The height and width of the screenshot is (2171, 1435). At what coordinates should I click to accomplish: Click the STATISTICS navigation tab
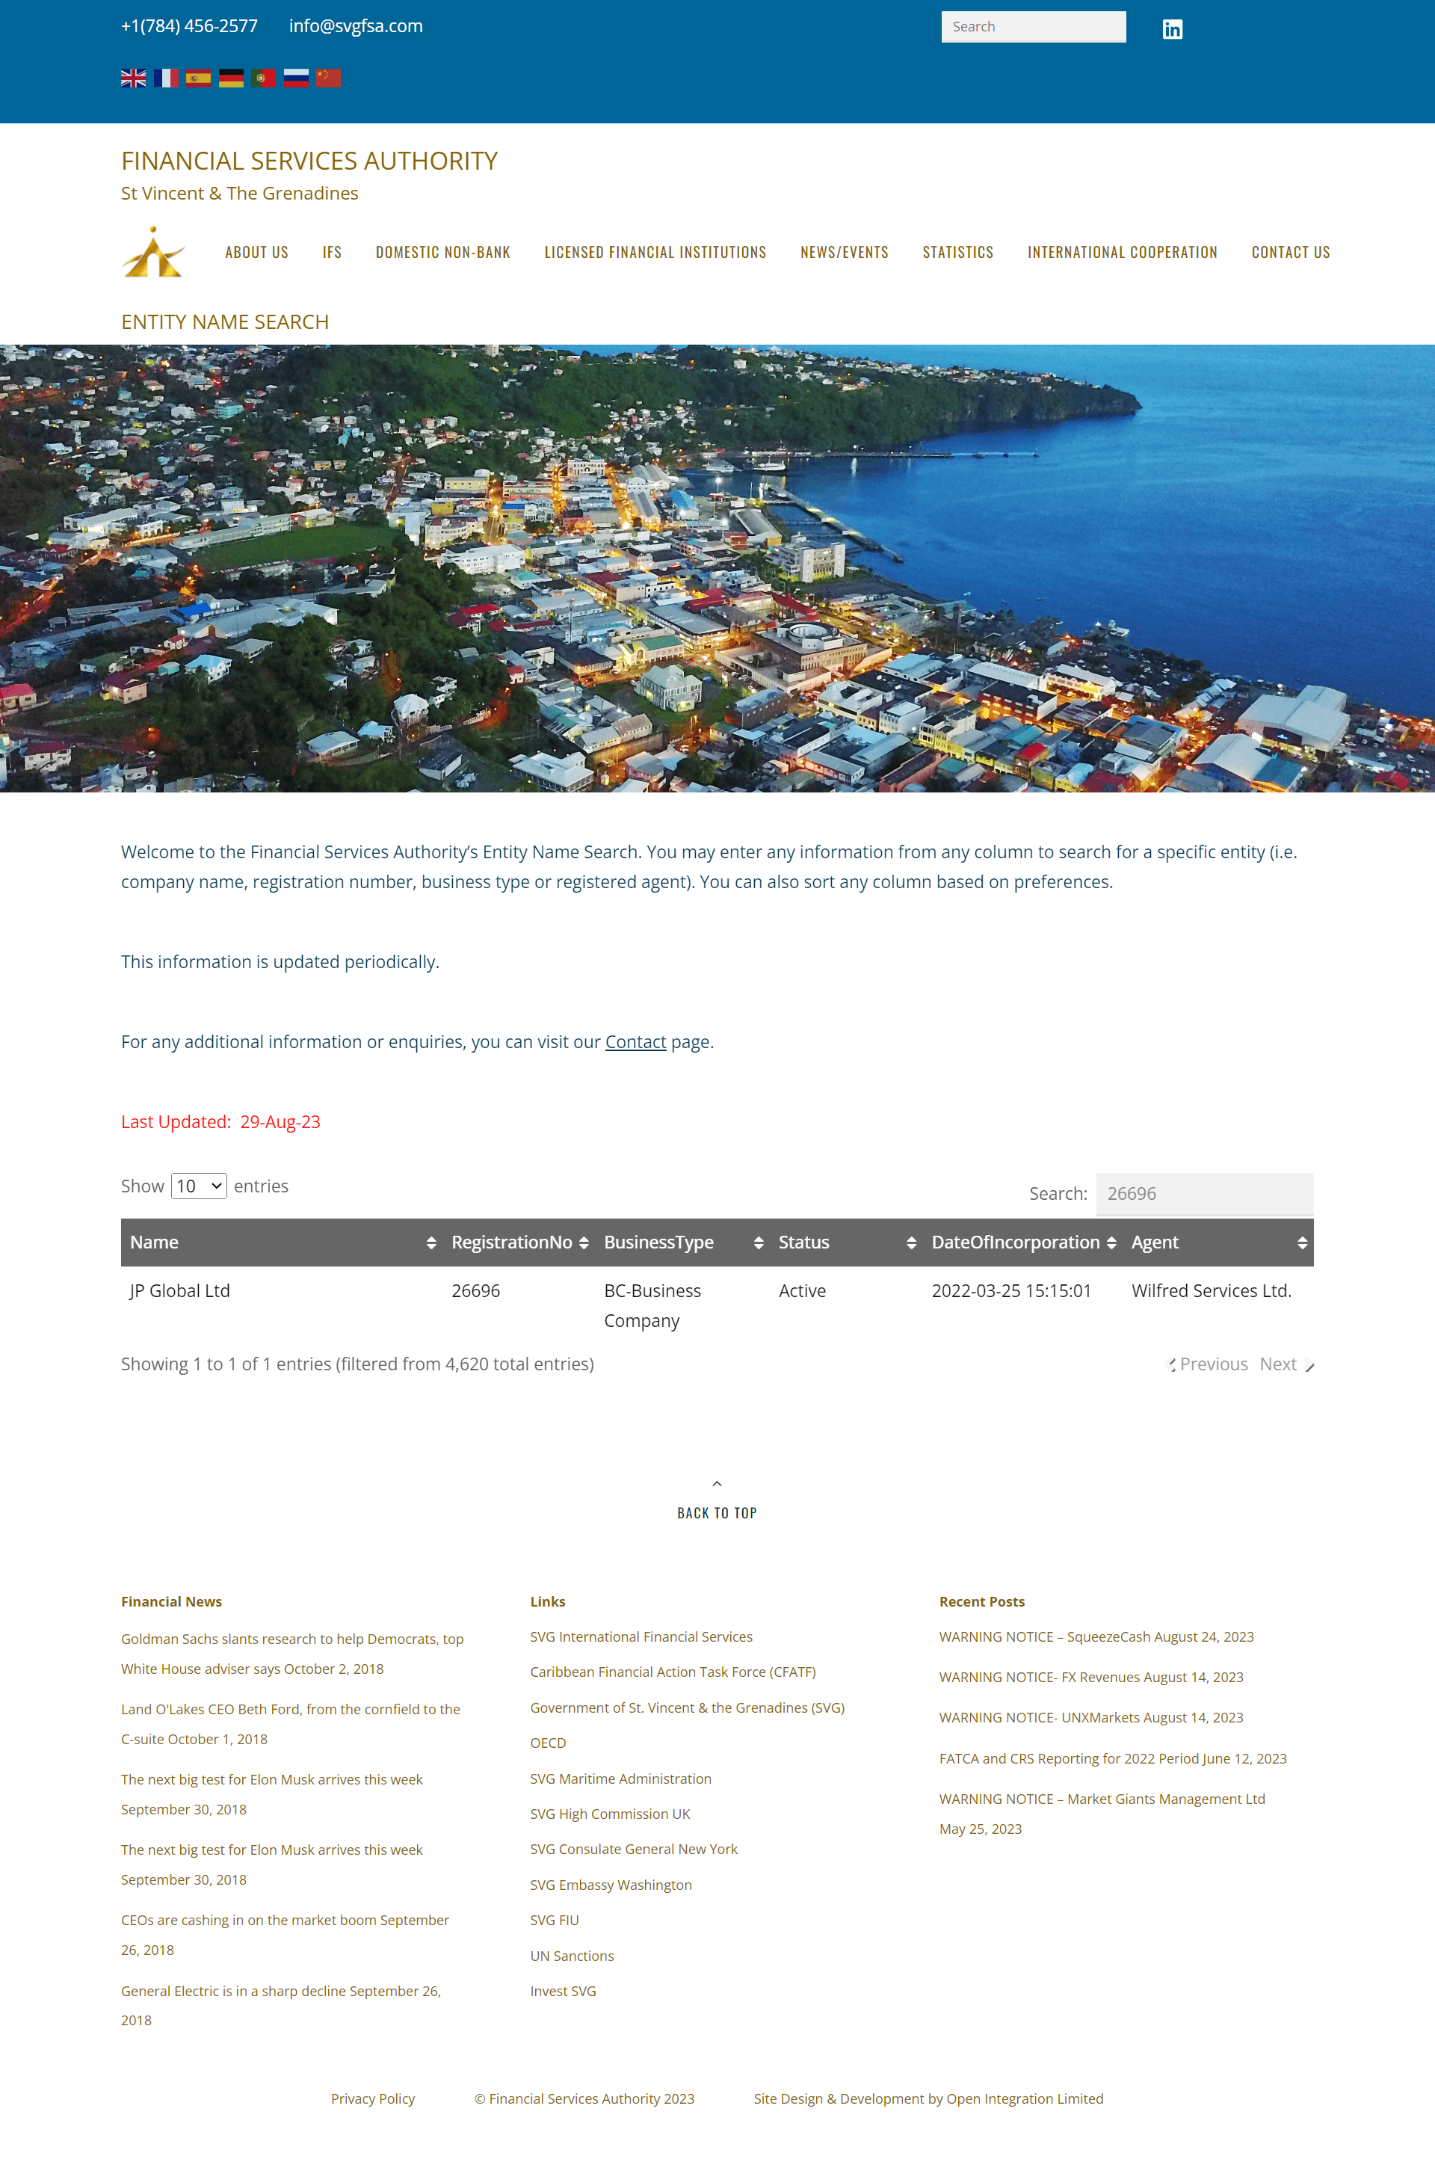click(x=957, y=251)
